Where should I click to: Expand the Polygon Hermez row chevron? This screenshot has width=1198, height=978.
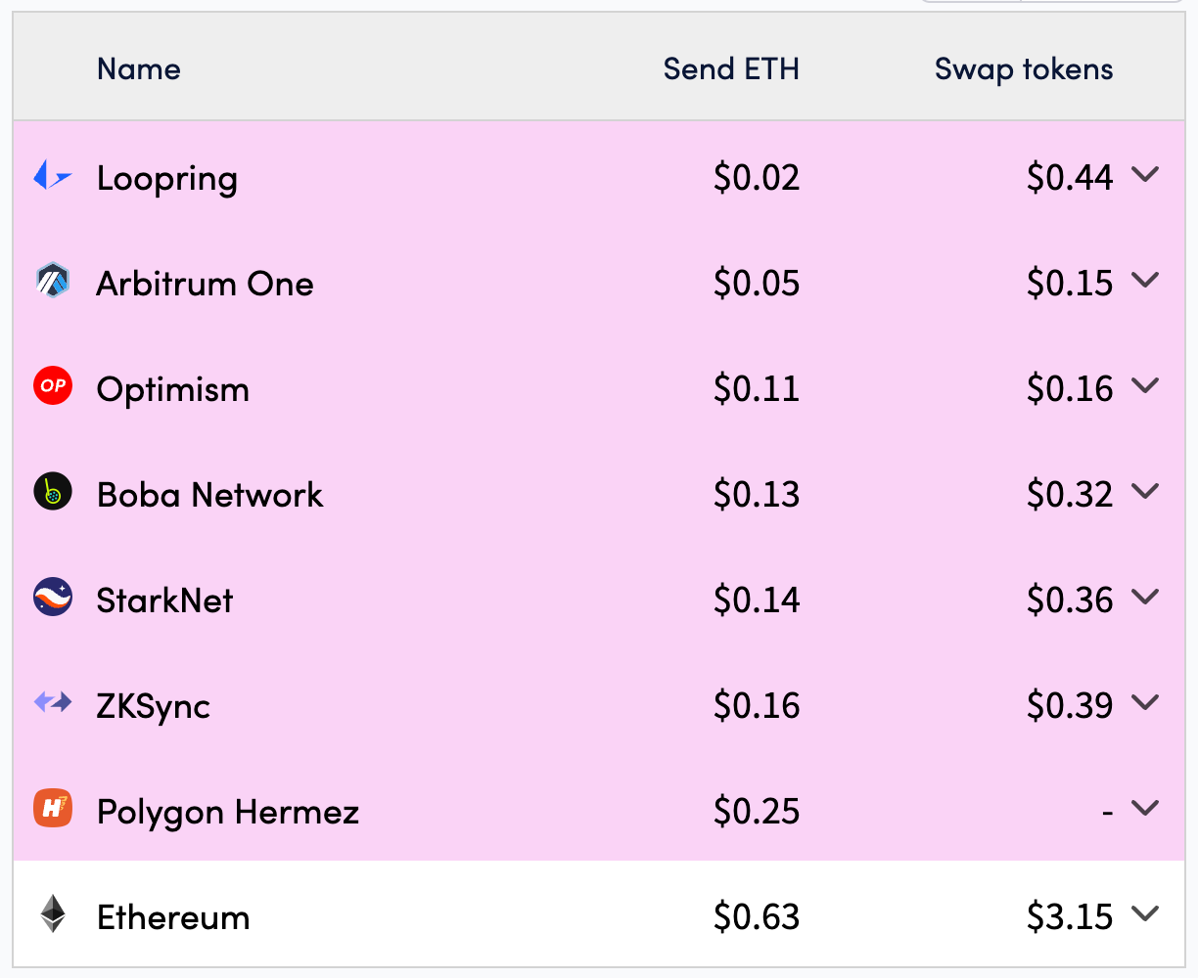coord(1144,808)
